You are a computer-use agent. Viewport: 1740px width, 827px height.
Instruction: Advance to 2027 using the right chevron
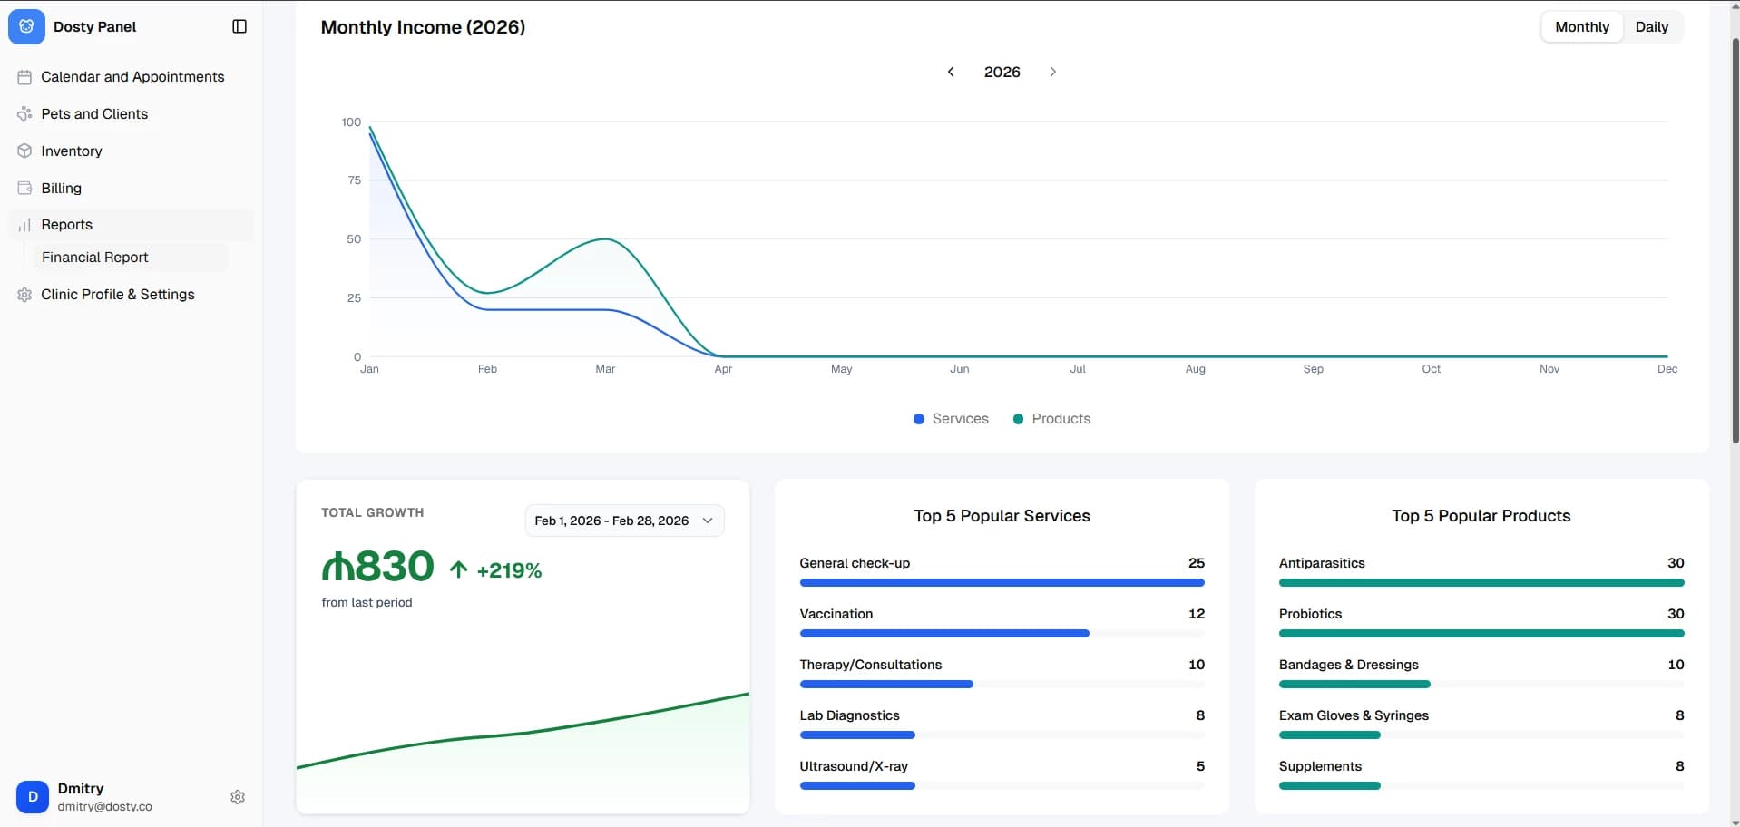click(x=1052, y=72)
